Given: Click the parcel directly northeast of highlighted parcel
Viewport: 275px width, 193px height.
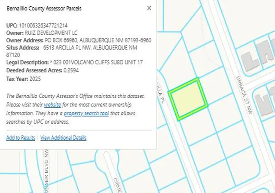Looking at the screenshot, I should [x=216, y=86].
